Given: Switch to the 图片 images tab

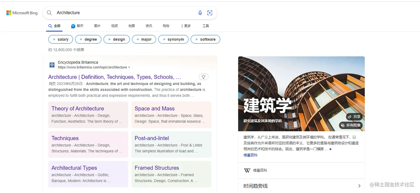Looking at the screenshot, I should pos(97,26).
